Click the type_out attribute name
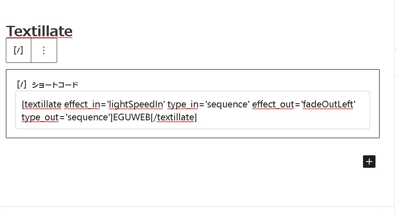The height and width of the screenshot is (214, 398). pos(40,117)
